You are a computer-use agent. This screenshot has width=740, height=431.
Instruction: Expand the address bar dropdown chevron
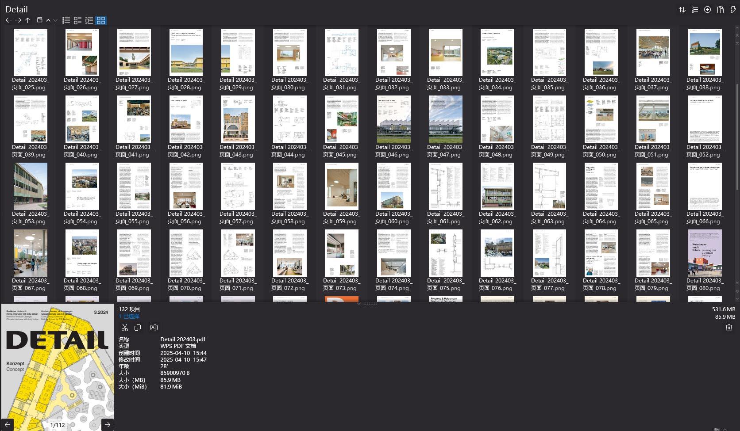coord(55,20)
